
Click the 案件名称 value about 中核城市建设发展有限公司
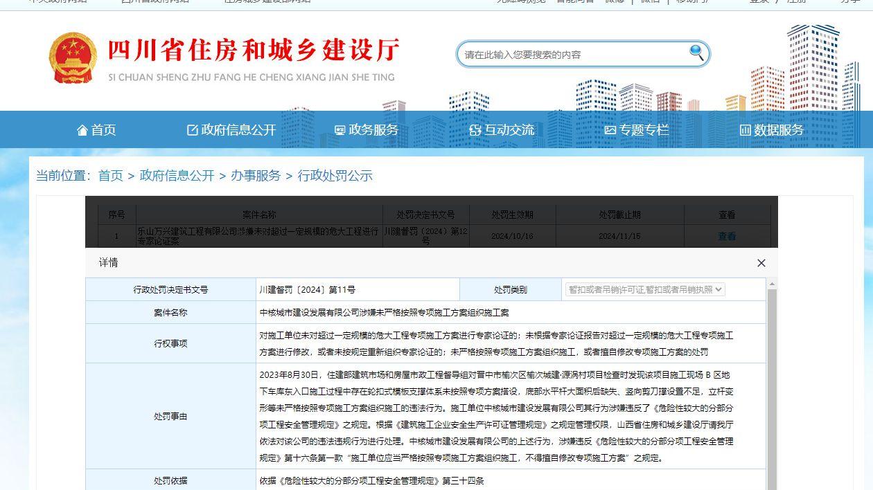(x=384, y=313)
